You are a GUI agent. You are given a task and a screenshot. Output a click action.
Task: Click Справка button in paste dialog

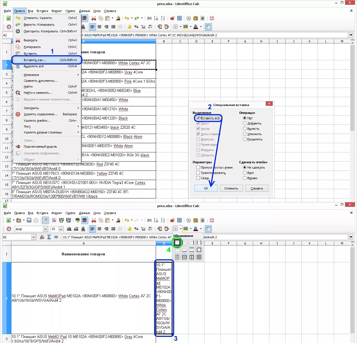pyautogui.click(x=257, y=188)
